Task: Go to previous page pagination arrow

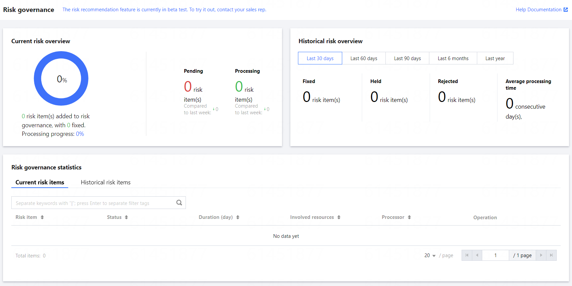Action: (477, 255)
